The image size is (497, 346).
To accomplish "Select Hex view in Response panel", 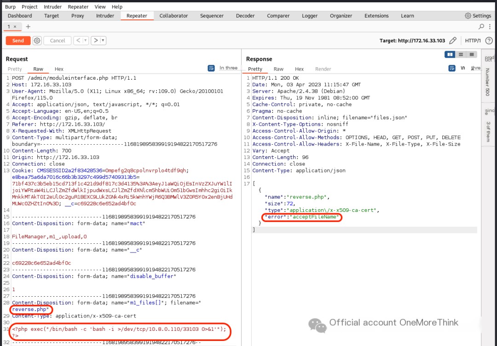I will [299, 69].
